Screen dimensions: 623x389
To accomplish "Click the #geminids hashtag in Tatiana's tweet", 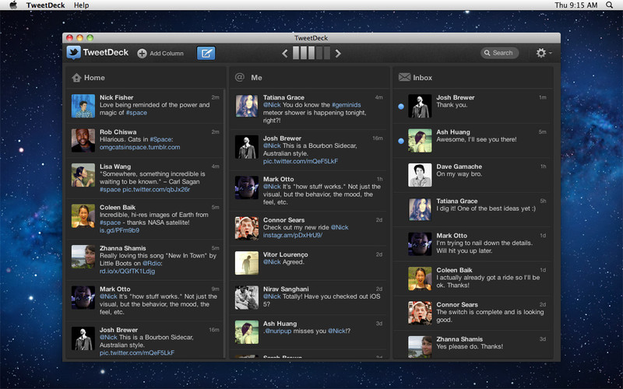I will coord(349,104).
